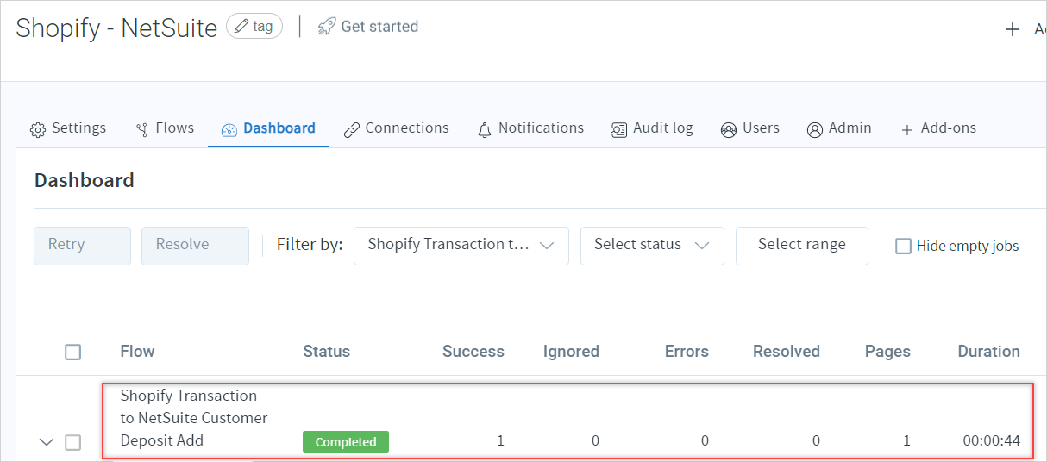1047x462 pixels.
Task: Switch to the Users tab
Action: (x=749, y=128)
